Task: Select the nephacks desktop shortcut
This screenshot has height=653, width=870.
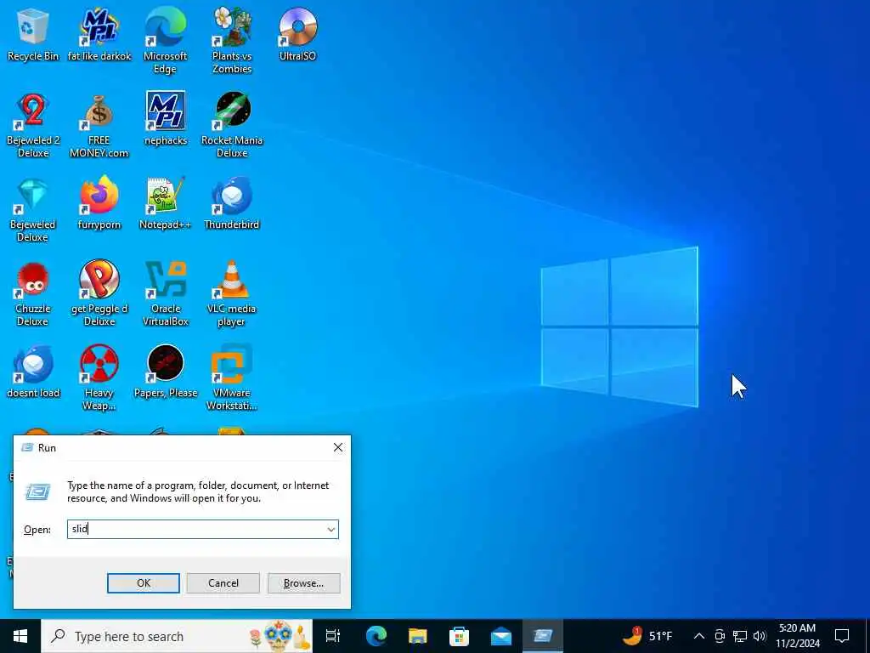Action: (x=166, y=119)
